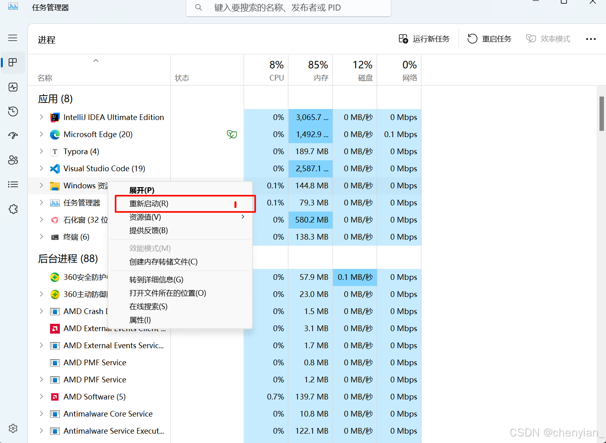The height and width of the screenshot is (443, 606).
Task: Expand Typora (4) process group
Action: [41, 151]
